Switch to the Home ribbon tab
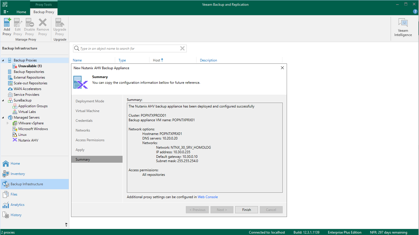Screen dimensions: 419x235 [x=21, y=12]
